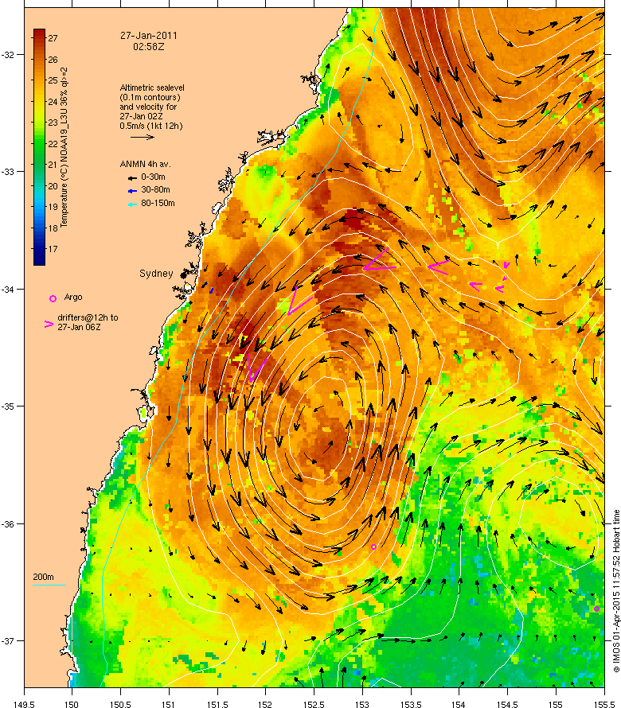Click the -35 latitude axis label
The image size is (621, 708).
pos(9,406)
